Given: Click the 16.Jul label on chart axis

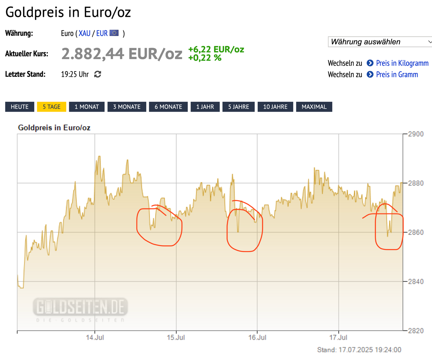Looking at the screenshot, I should point(257,337).
